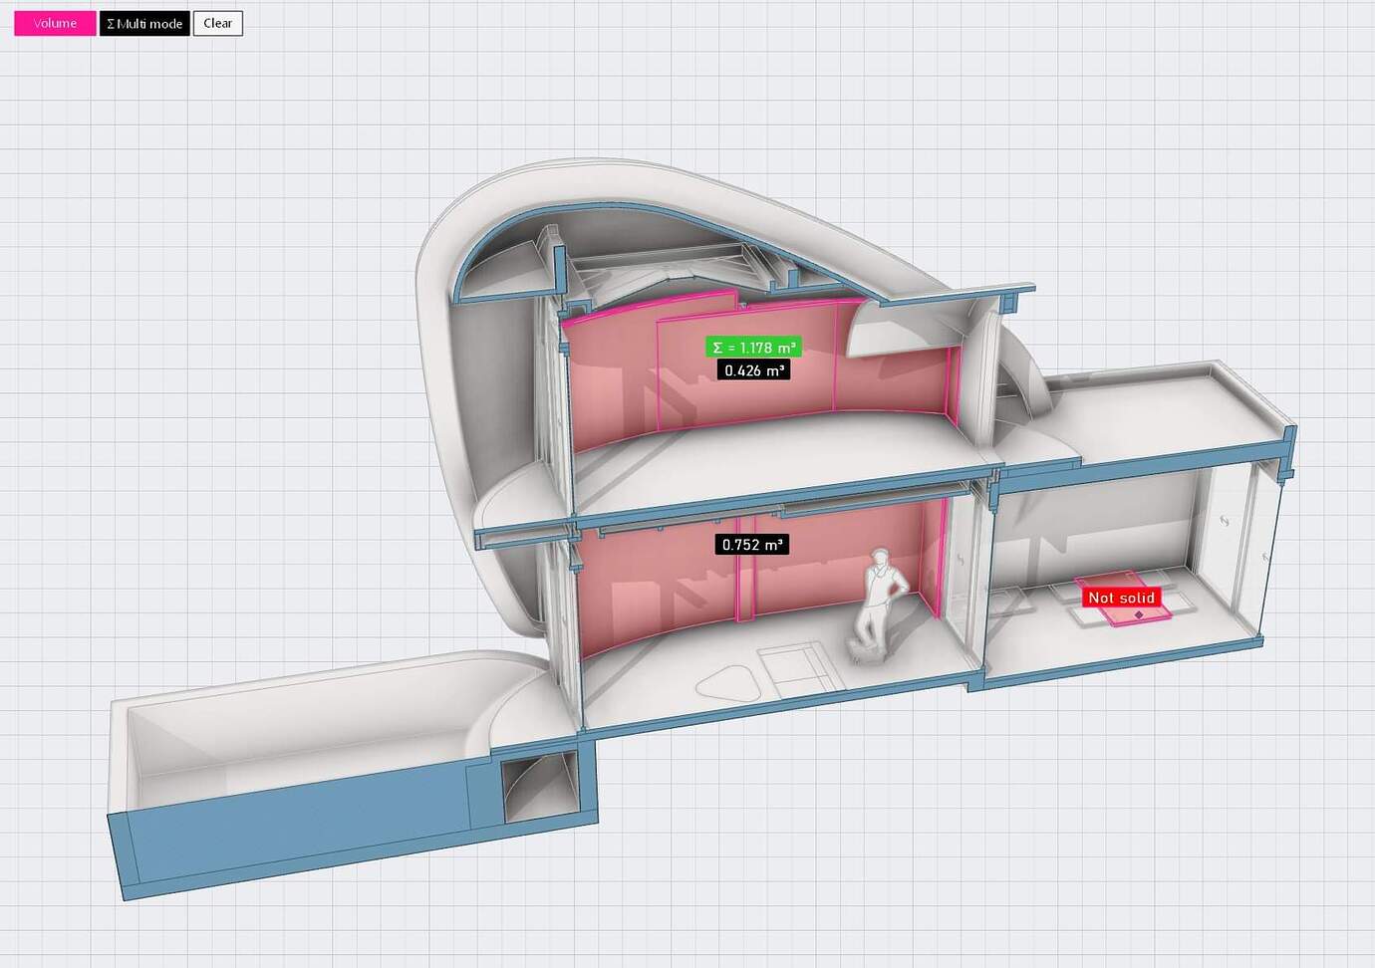Activate the Multi mode menu entry
1375x968 pixels.
coord(143,23)
